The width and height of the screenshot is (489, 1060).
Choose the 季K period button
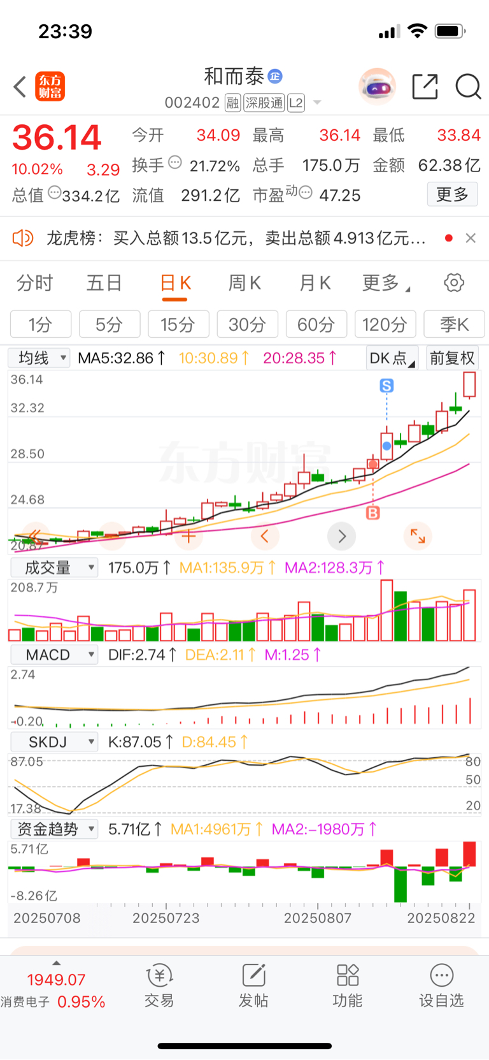(x=454, y=324)
